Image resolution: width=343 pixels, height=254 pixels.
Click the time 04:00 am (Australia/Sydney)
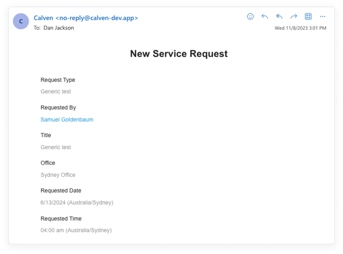tap(76, 230)
